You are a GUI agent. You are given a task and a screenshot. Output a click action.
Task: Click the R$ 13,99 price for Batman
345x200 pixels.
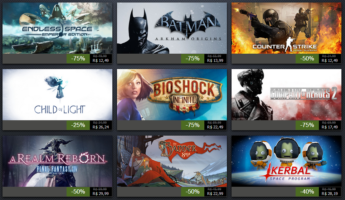click(215, 60)
